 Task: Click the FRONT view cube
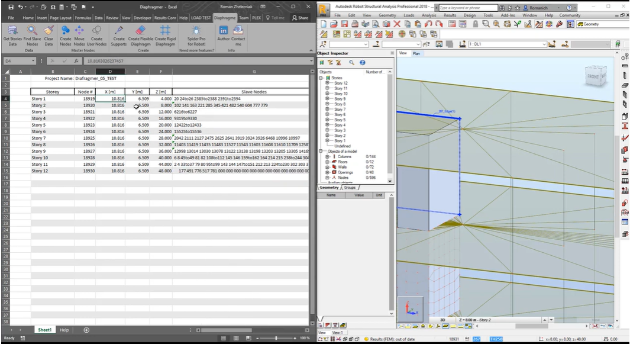pyautogui.click(x=594, y=77)
